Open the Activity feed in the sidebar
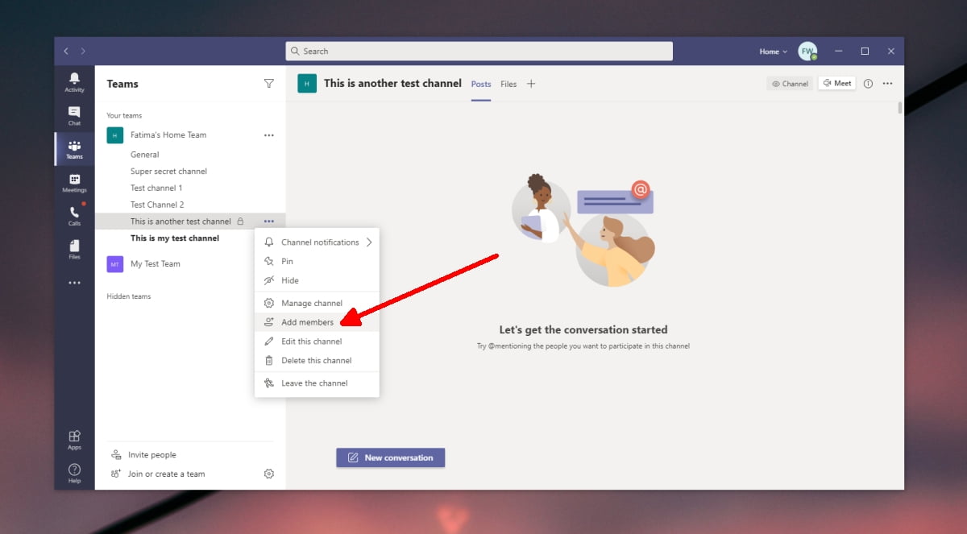Image resolution: width=967 pixels, height=534 pixels. [x=74, y=82]
